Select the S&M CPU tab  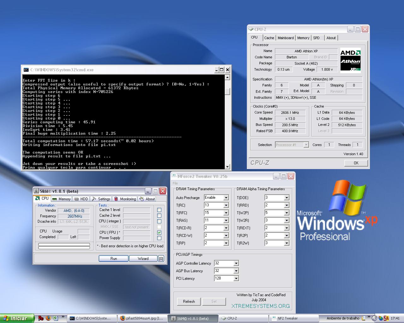pyautogui.click(x=42, y=198)
